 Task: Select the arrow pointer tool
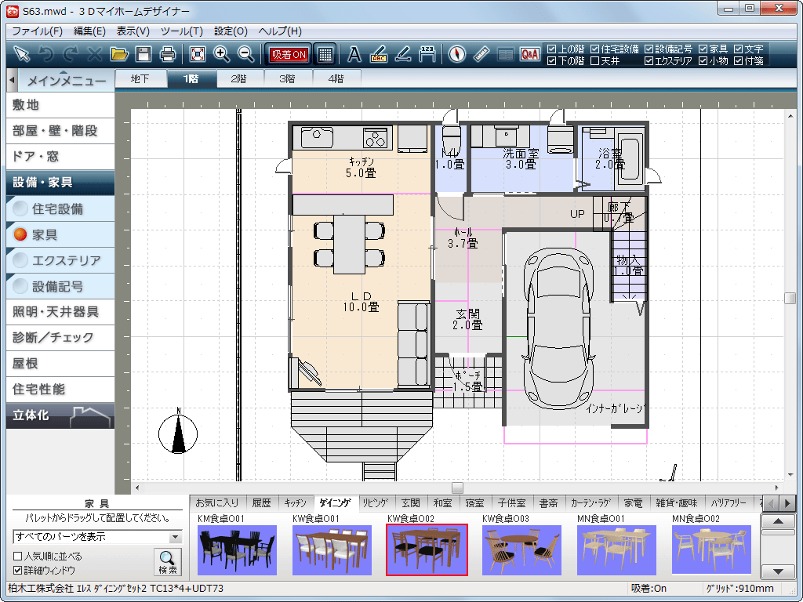pyautogui.click(x=21, y=54)
